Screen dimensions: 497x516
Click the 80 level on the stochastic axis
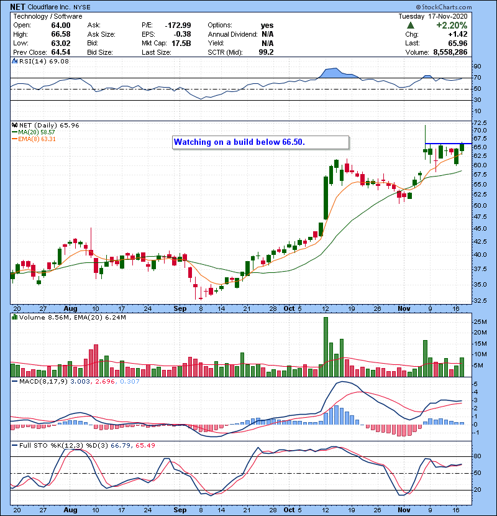(x=477, y=456)
